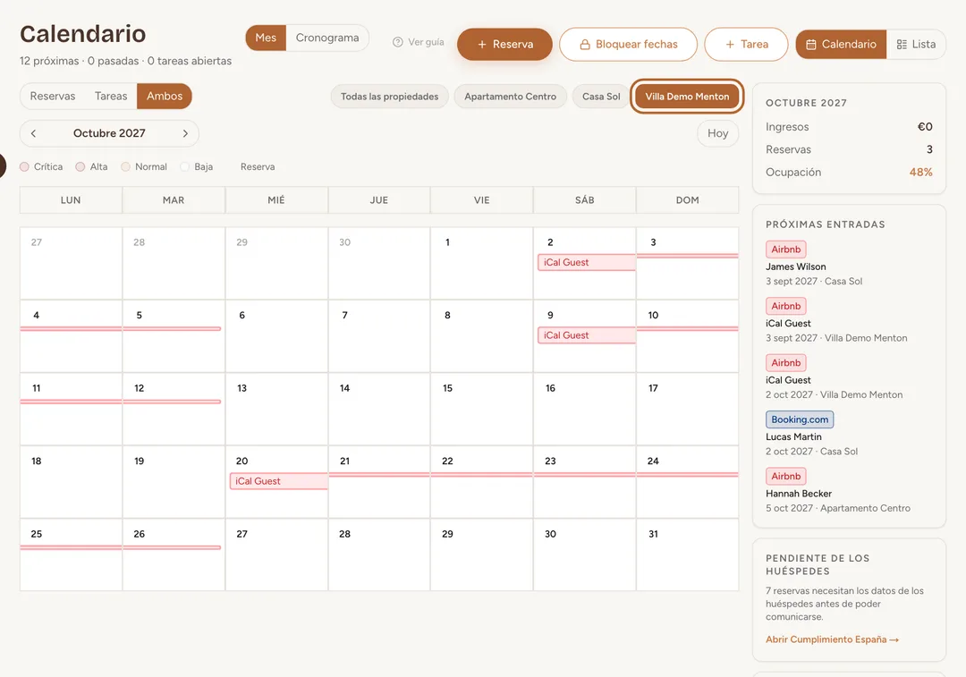
Task: Switch to the Cronograma view
Action: coord(327,38)
